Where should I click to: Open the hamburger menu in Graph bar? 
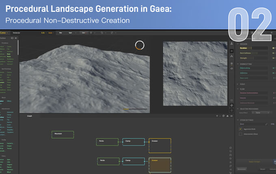pos(231,116)
